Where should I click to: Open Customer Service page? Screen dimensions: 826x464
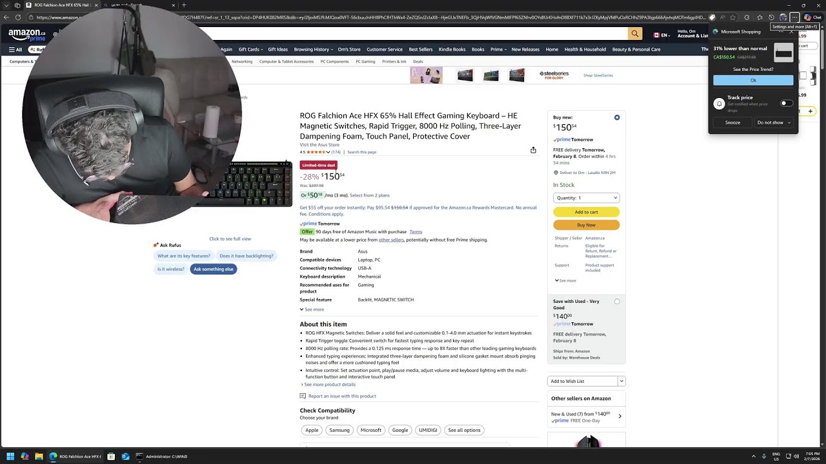tap(385, 49)
